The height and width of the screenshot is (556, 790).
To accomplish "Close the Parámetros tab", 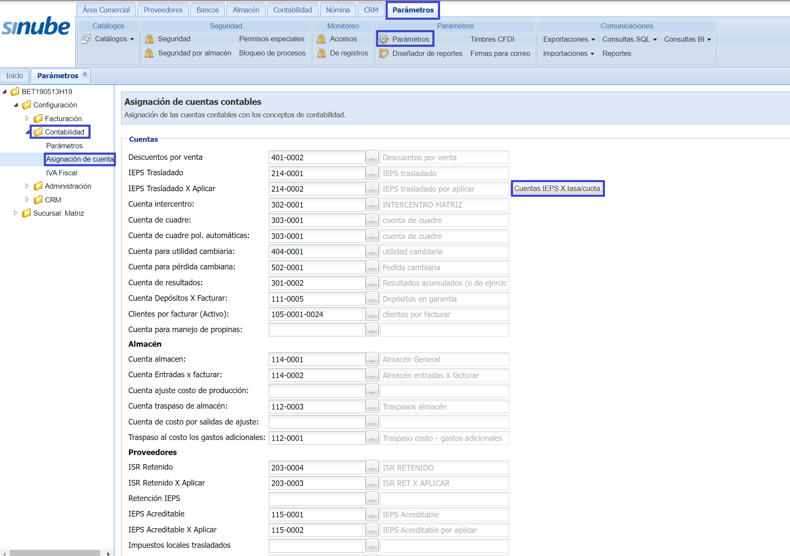I will [x=85, y=74].
